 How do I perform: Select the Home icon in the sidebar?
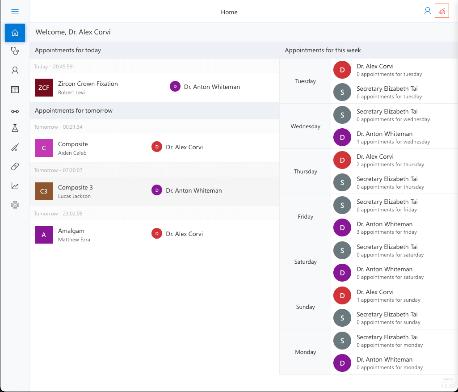(x=15, y=33)
